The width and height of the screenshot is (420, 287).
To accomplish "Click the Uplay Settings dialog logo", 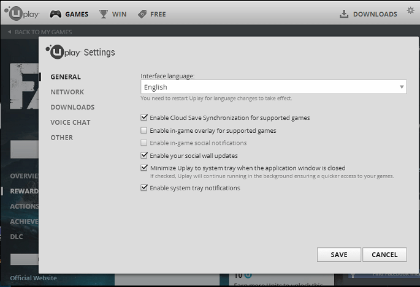I will [63, 52].
